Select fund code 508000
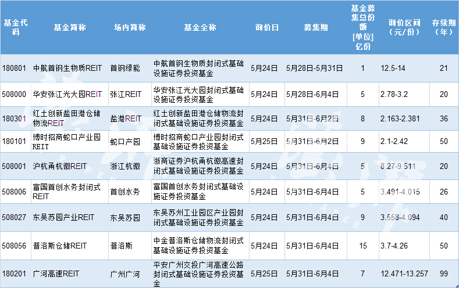Viewport: 459px width, 288px height. point(14,94)
